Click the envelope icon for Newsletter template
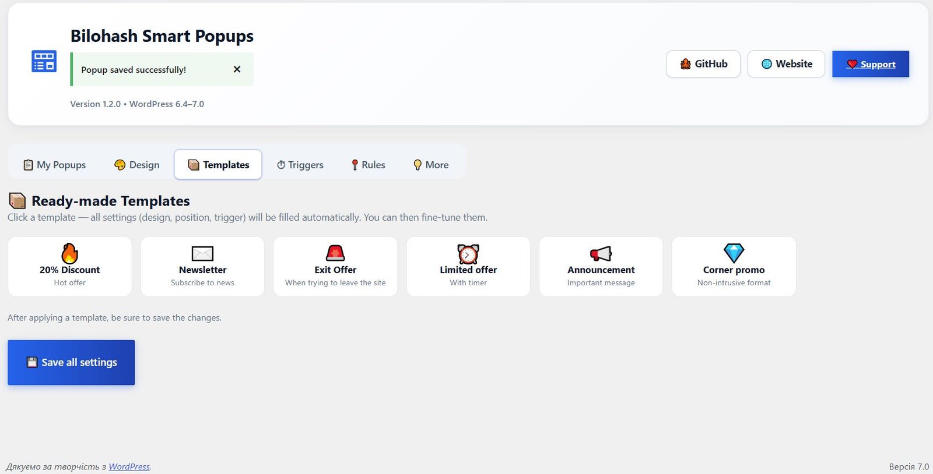933x474 pixels. 202,253
